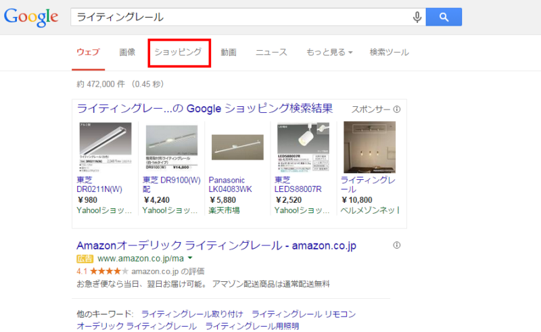Image resolution: width=541 pixels, height=332 pixels.
Task: Open the ライティングレール ¥10,800 product title
Action: coord(368,185)
